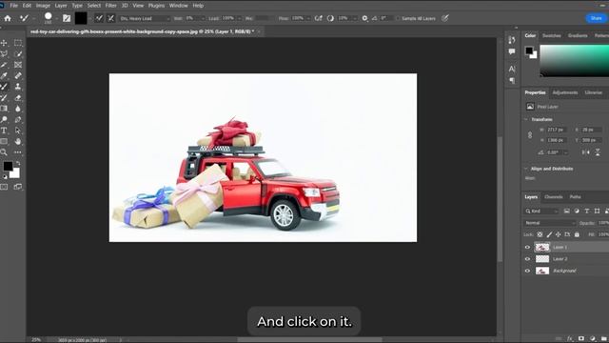609x343 pixels.
Task: Select the Eraser tool
Action: point(18,97)
